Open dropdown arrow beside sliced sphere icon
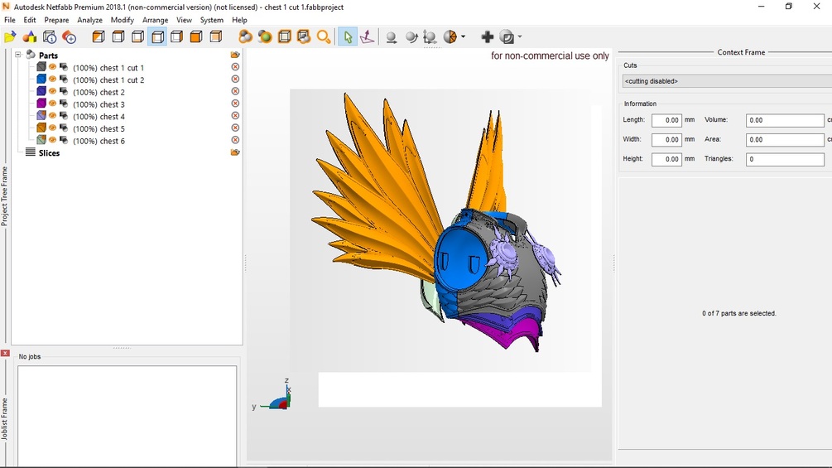 pyautogui.click(x=464, y=37)
